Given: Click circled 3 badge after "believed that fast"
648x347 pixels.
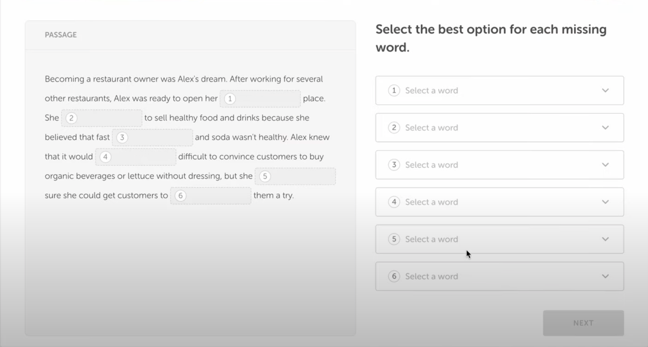Looking at the screenshot, I should [x=122, y=137].
